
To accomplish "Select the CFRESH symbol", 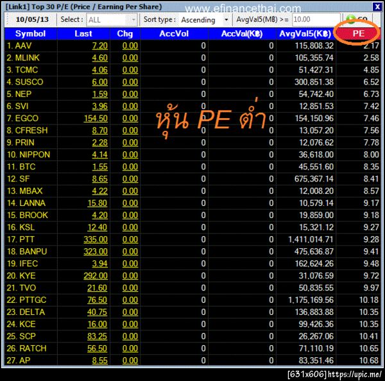I will coord(31,130).
